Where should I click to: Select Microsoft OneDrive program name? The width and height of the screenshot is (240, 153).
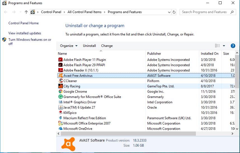tap(78, 129)
